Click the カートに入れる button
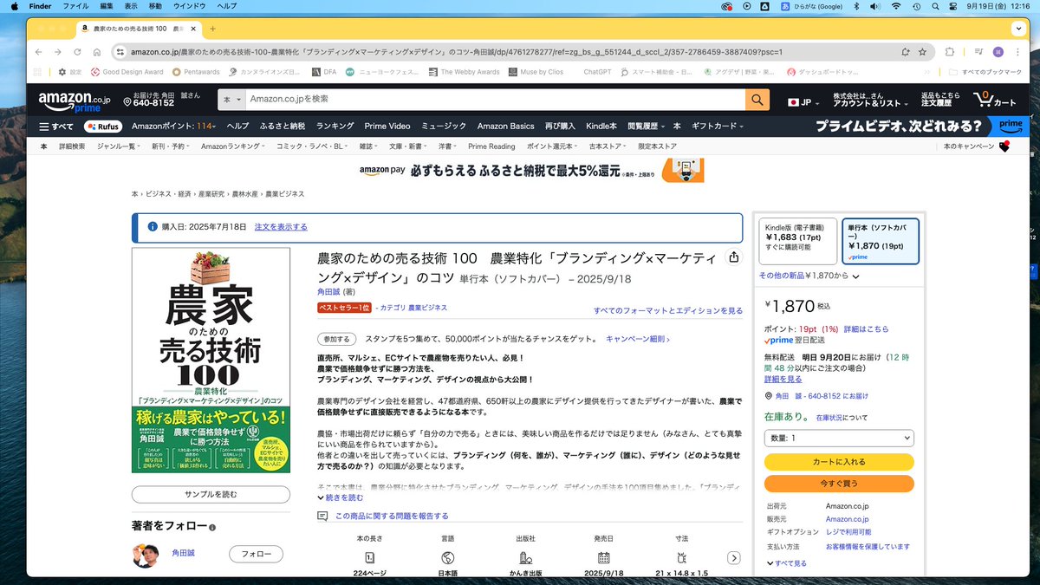Screen dimensions: 1040x585 coord(839,462)
